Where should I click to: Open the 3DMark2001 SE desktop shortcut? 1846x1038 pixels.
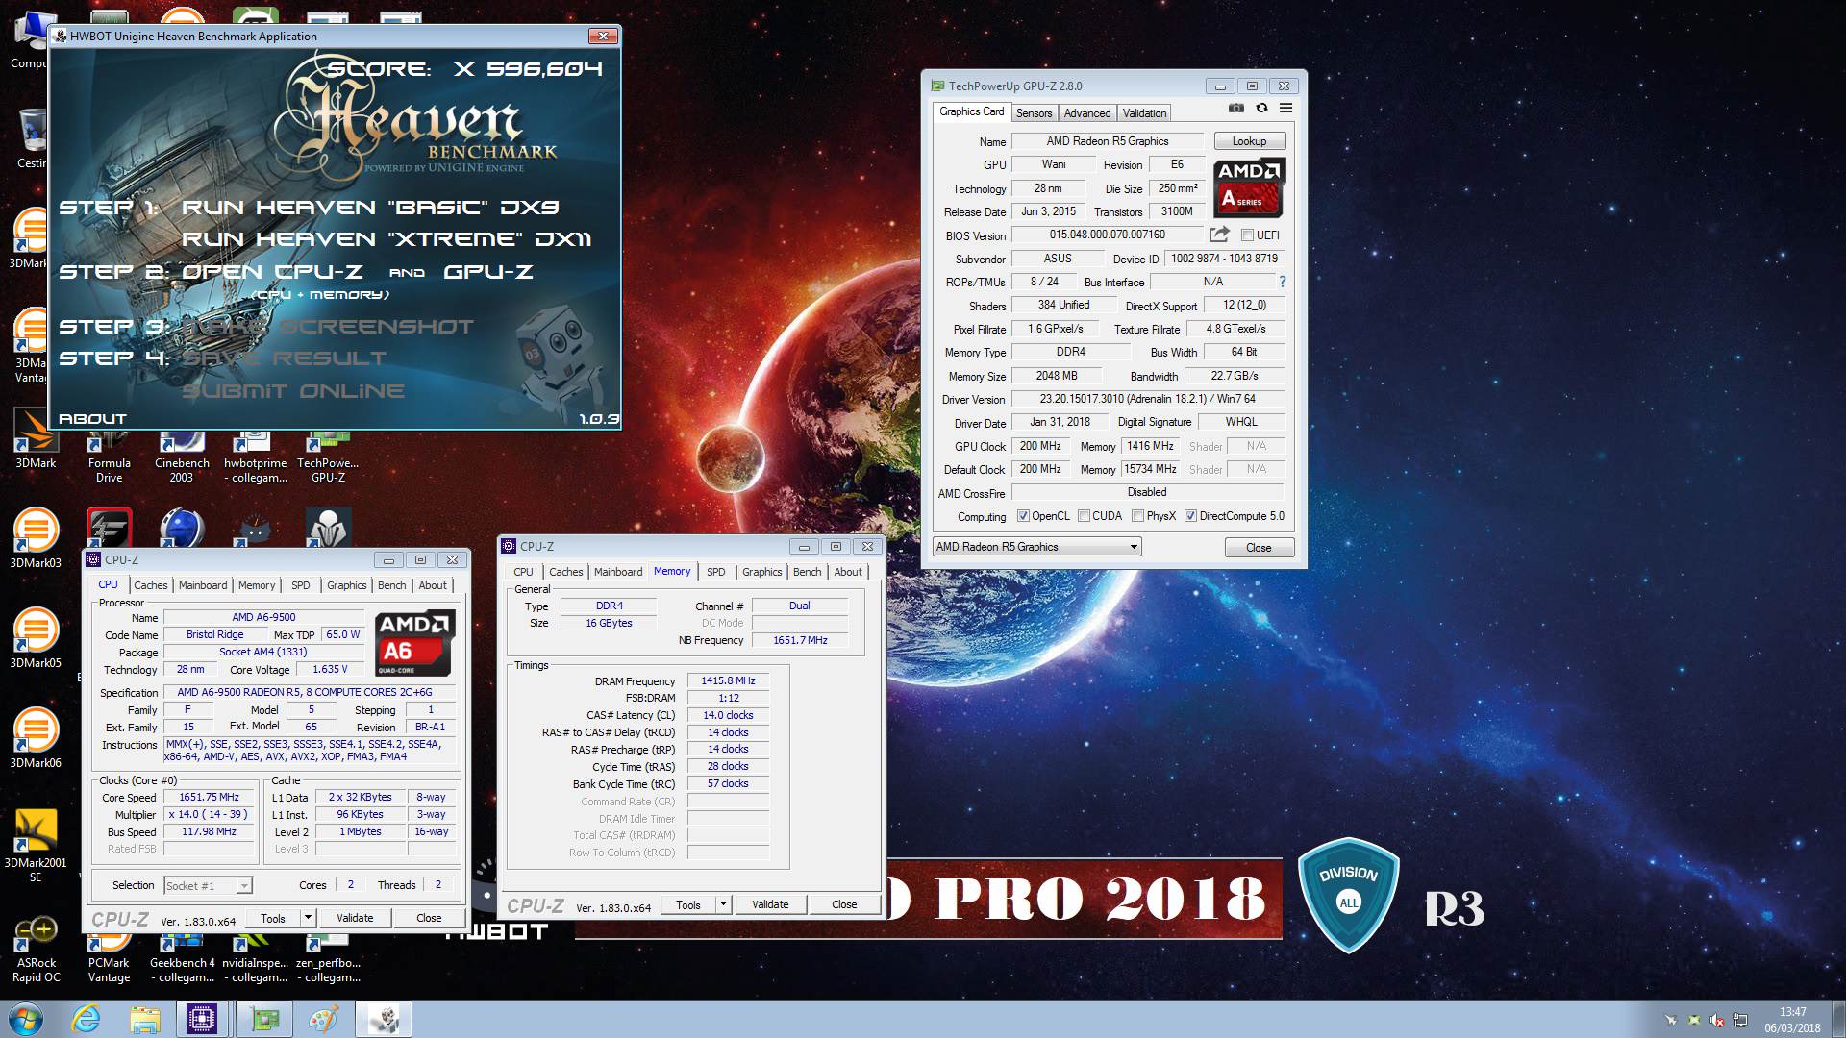point(36,844)
